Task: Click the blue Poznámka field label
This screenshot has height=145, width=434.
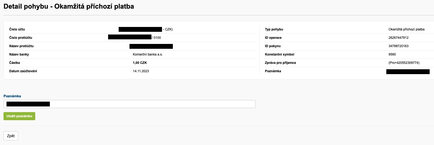Action: 12,96
